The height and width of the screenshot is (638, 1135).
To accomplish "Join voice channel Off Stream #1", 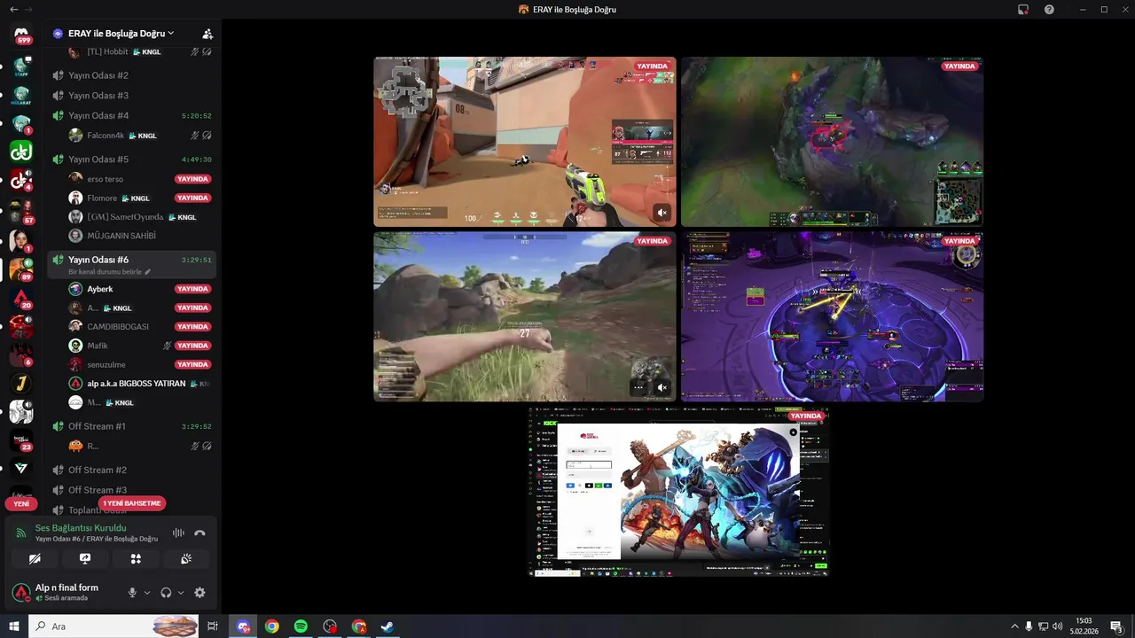I will click(131, 426).
